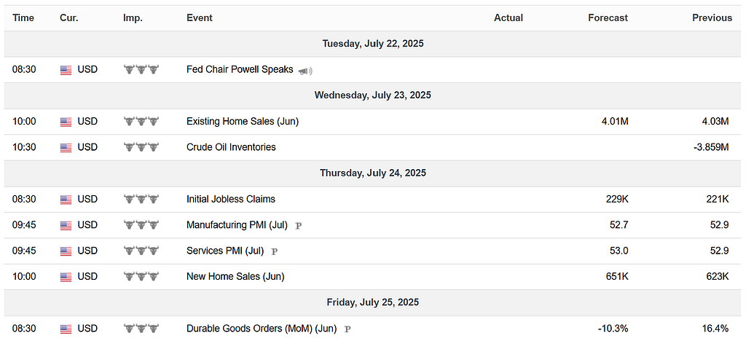
Task: Click the US flag on Initial Jobless Claims row
Action: (66, 200)
